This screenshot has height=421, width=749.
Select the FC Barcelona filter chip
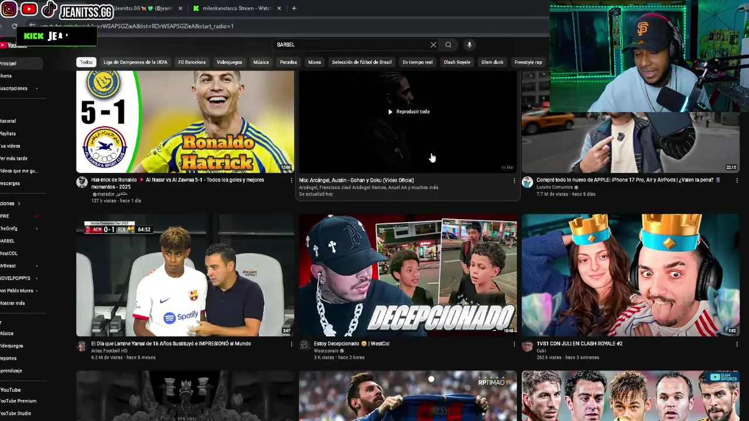pos(192,62)
